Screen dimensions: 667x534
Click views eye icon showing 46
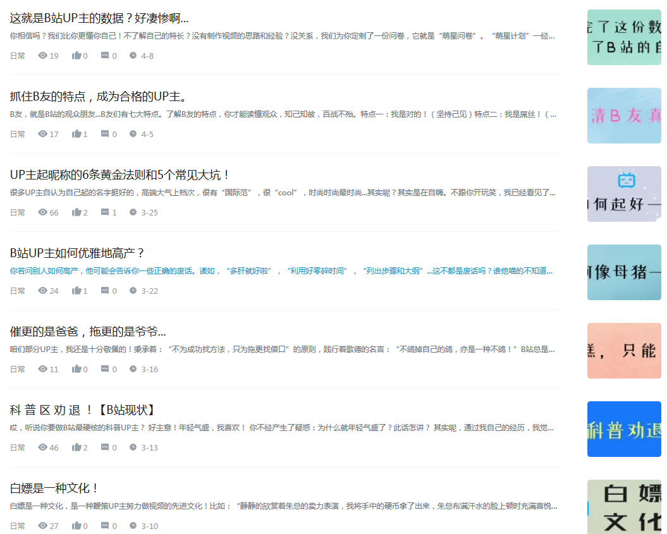pyautogui.click(x=42, y=447)
